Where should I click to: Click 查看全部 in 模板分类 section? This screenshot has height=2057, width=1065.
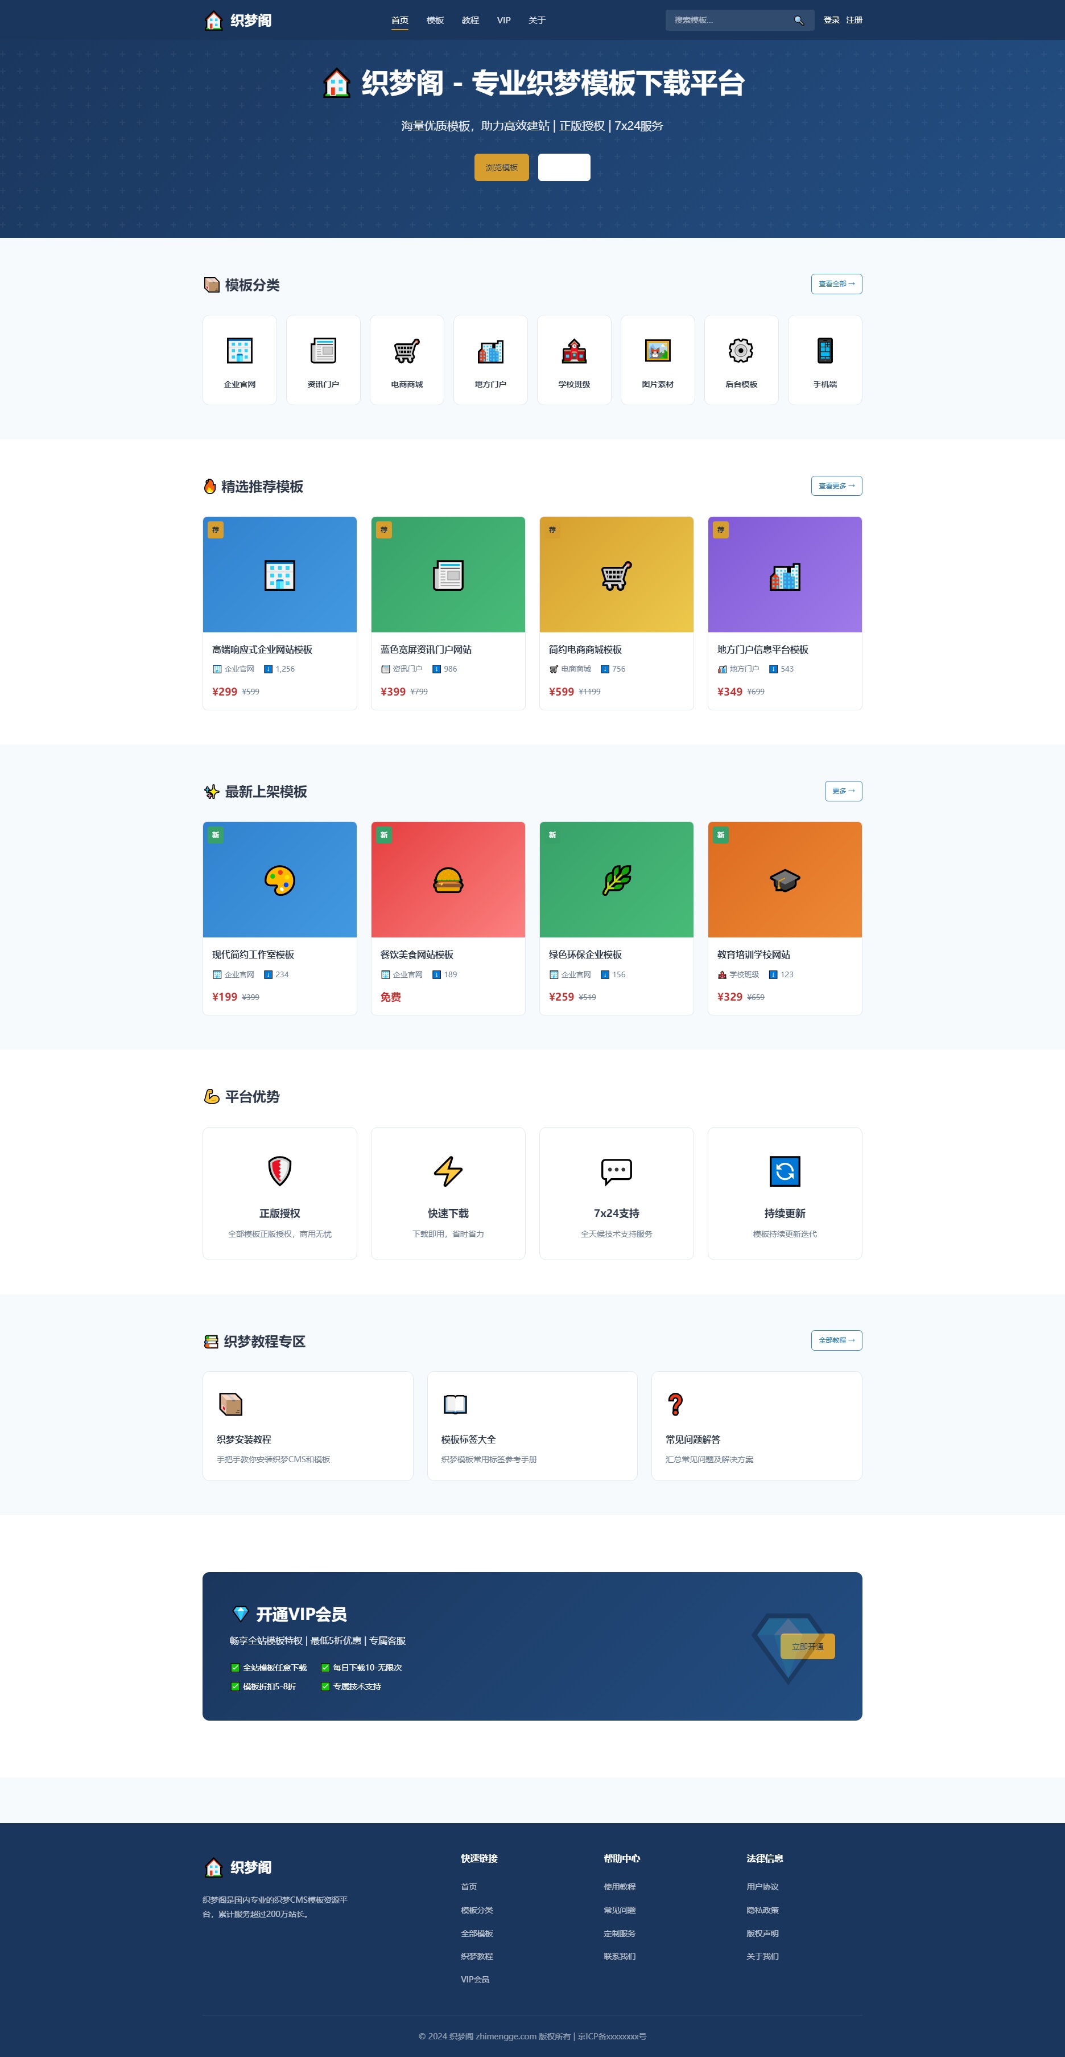[x=837, y=283]
